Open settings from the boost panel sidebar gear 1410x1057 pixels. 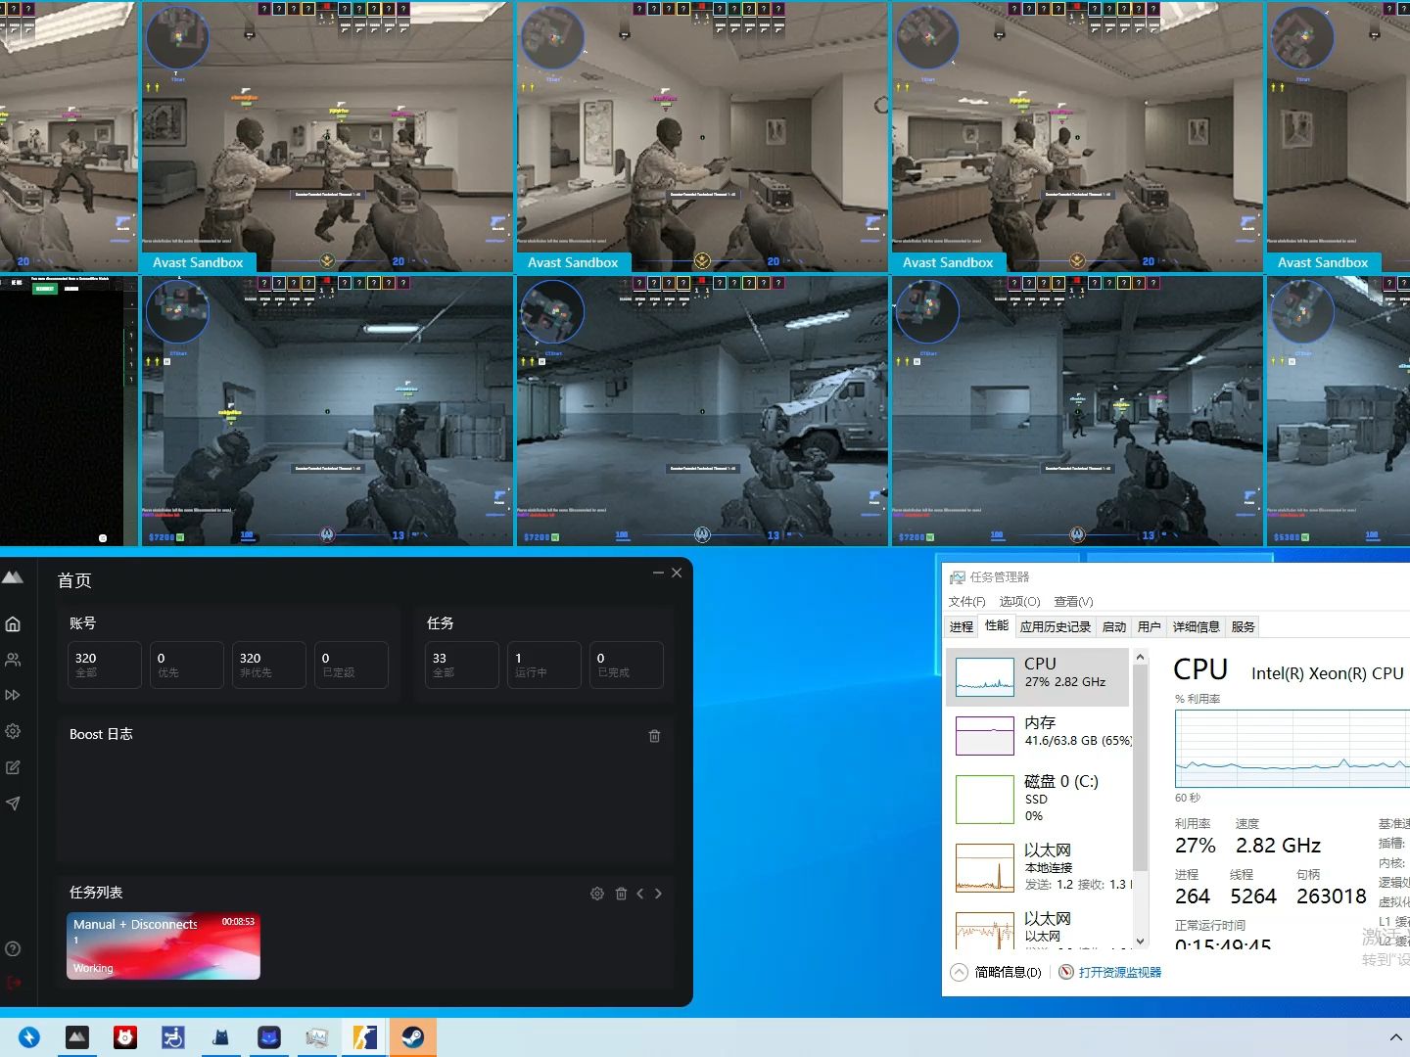click(x=13, y=731)
